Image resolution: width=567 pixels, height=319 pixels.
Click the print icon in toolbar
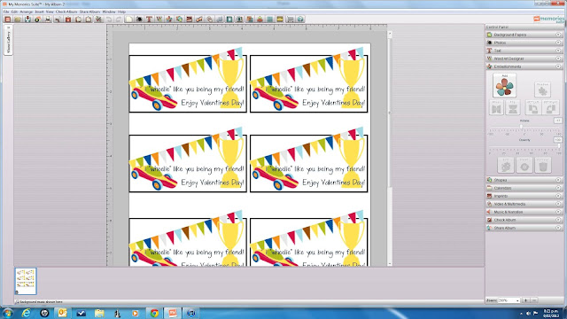48,19
